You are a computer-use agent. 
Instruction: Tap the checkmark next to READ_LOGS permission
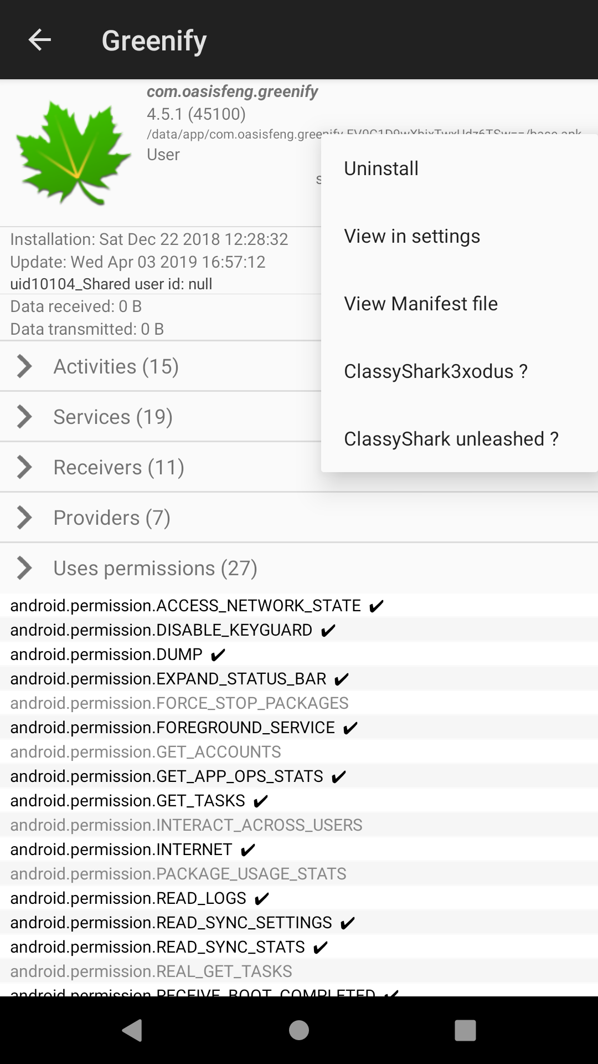[262, 899]
